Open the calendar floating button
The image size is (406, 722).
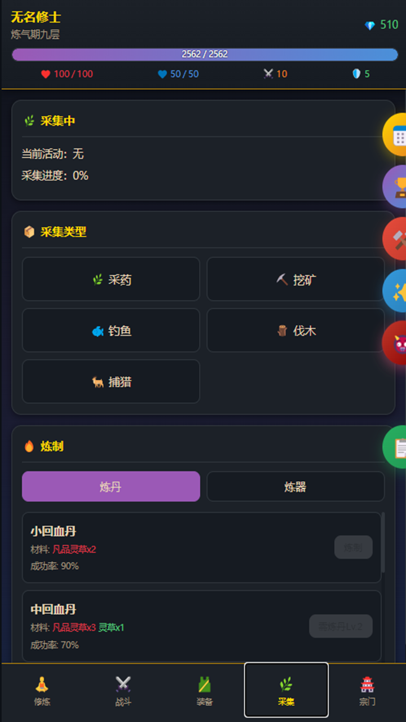(397, 135)
